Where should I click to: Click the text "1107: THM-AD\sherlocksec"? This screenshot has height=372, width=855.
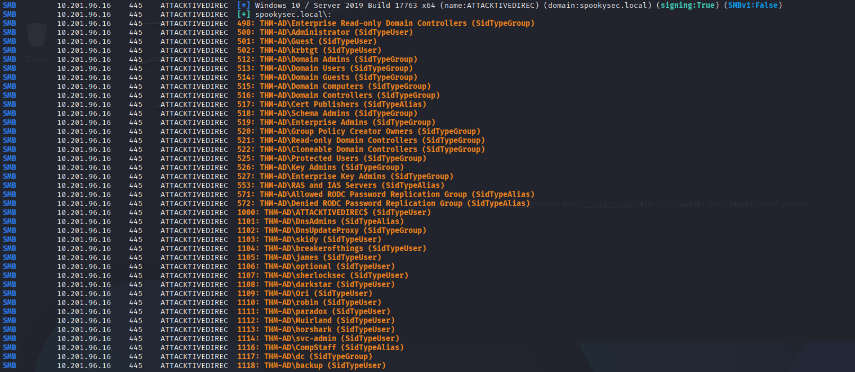291,275
